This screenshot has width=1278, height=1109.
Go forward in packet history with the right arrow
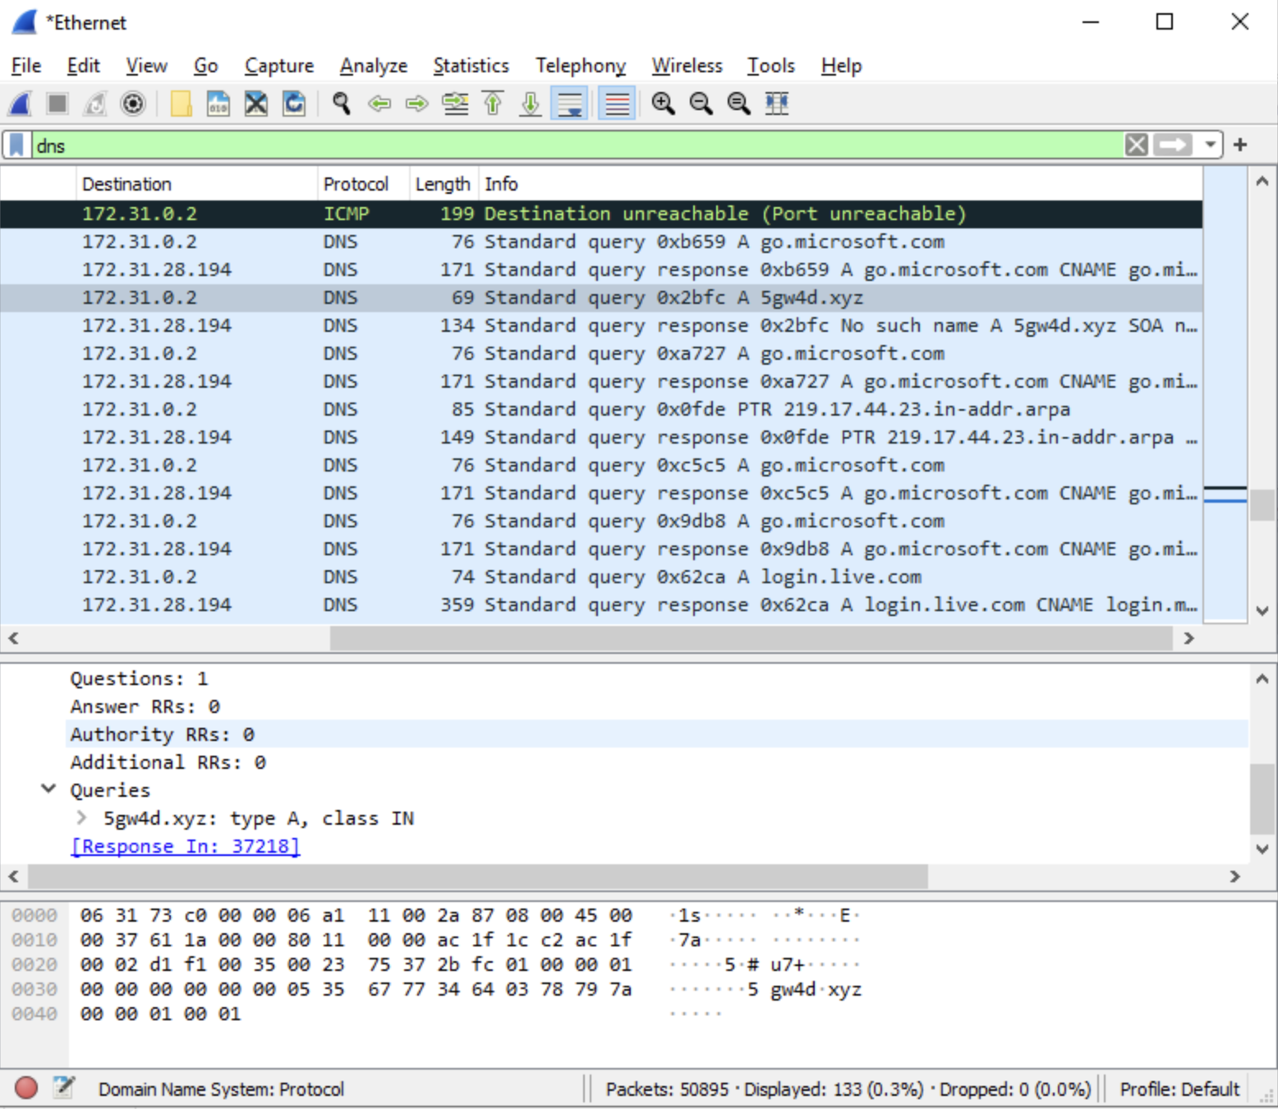coord(417,104)
